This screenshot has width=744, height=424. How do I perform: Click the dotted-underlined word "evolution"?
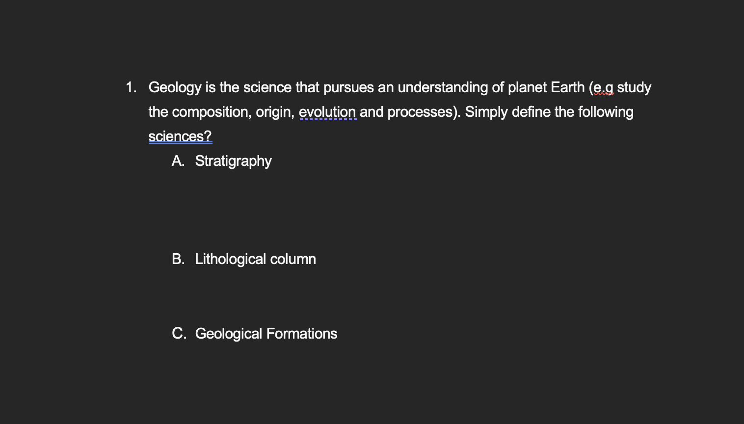pyautogui.click(x=327, y=112)
